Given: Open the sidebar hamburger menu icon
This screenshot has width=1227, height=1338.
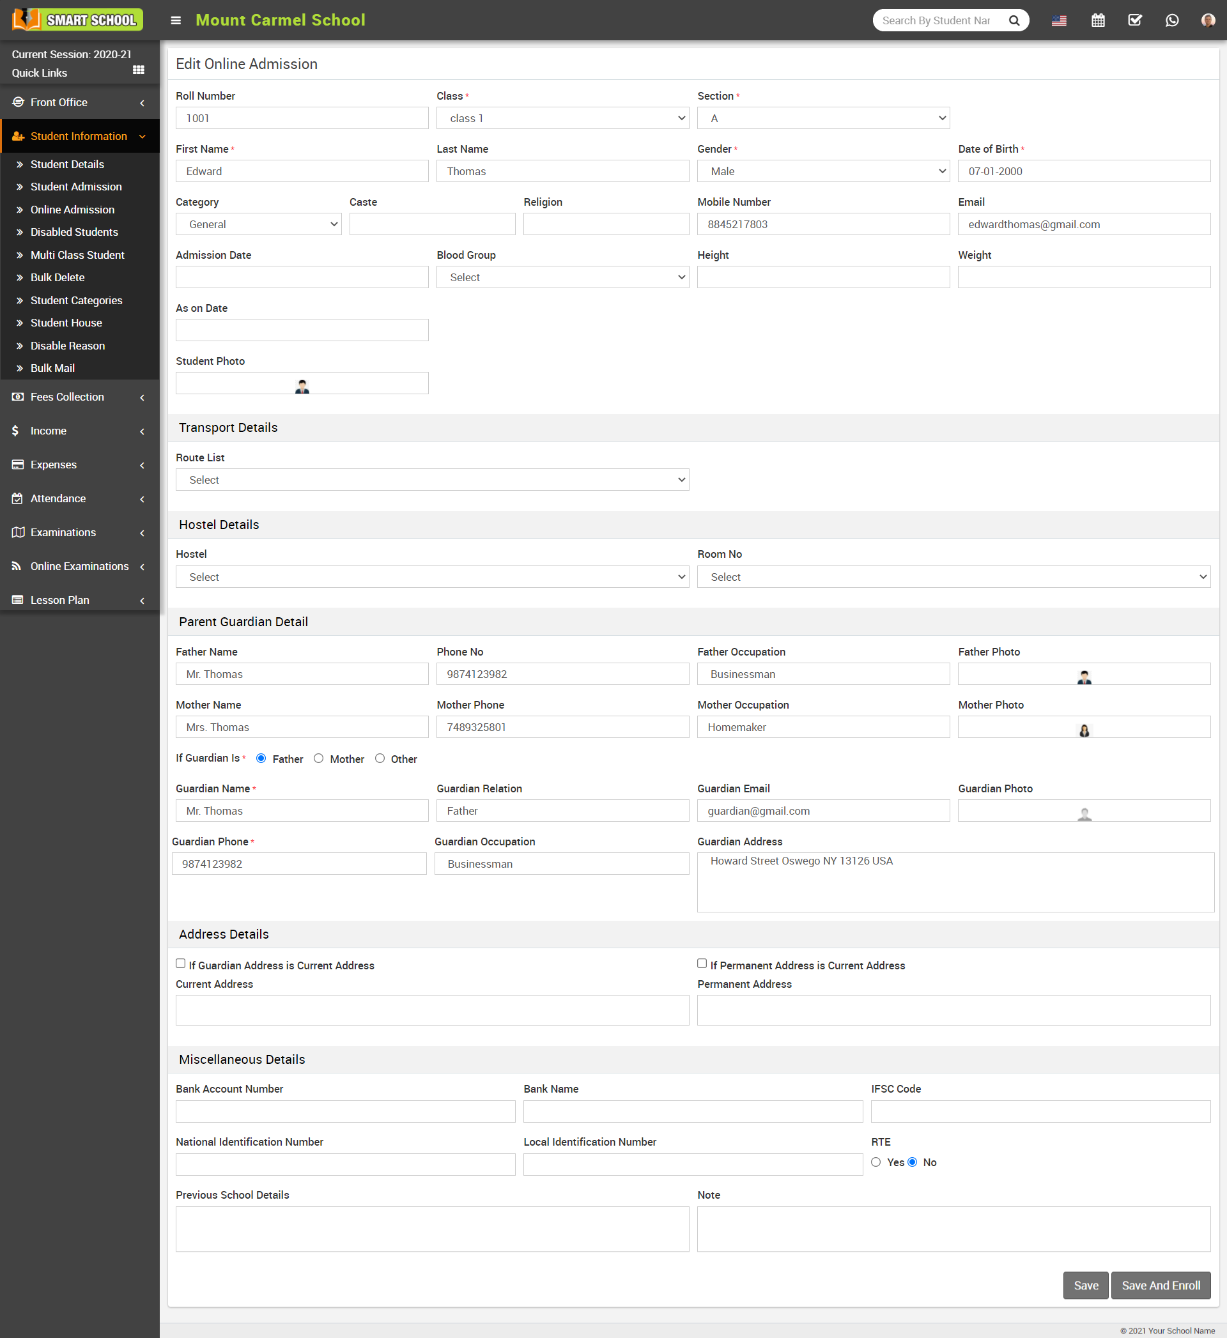Looking at the screenshot, I should (177, 20).
